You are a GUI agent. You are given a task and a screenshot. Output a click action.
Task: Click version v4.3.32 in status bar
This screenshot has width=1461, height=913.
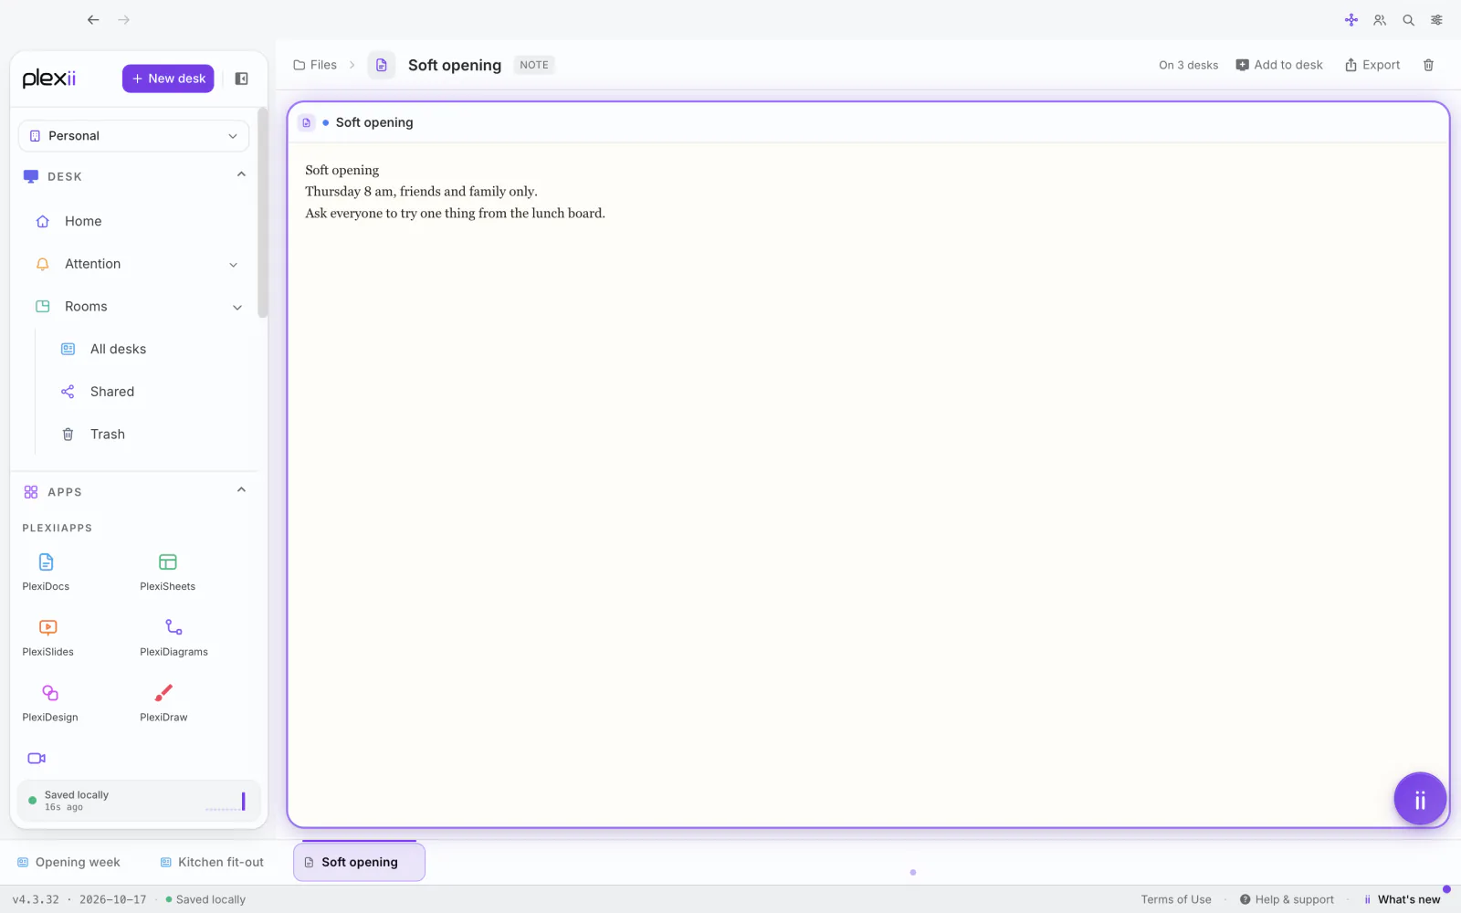pos(36,899)
